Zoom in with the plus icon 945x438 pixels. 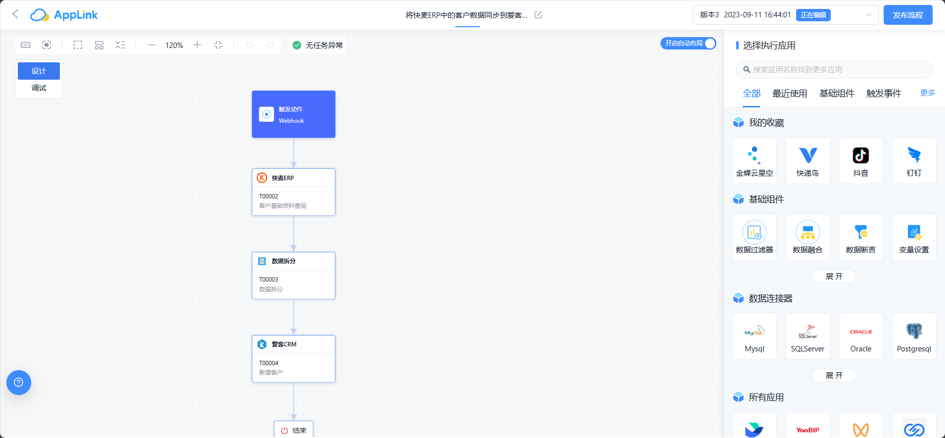click(x=197, y=45)
